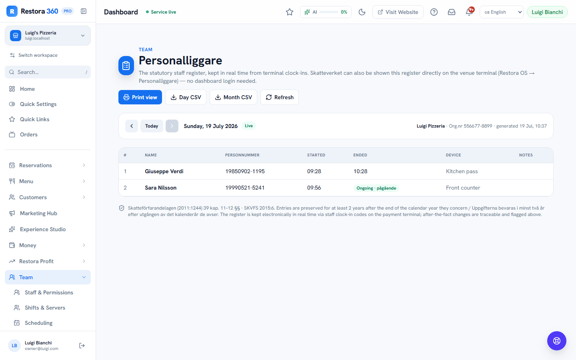This screenshot has height=360, width=576.
Task: Collapse the sidebar panel icon
Action: click(x=84, y=11)
